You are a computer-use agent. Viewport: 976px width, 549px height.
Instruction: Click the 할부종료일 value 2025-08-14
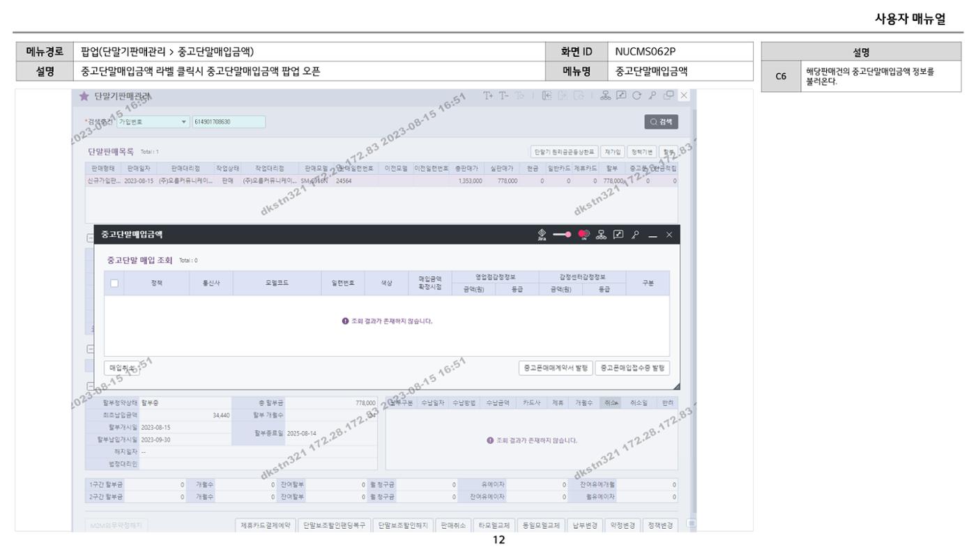[x=302, y=433]
